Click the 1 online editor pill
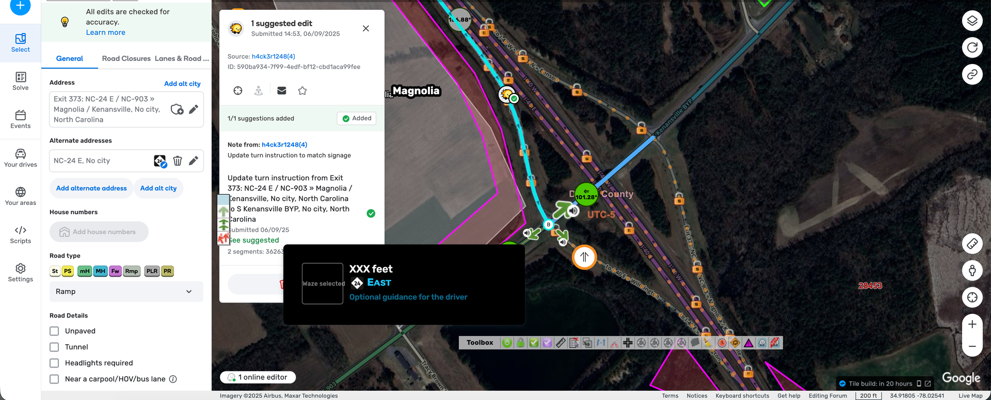Viewport: 991px width, 400px height. (x=258, y=377)
